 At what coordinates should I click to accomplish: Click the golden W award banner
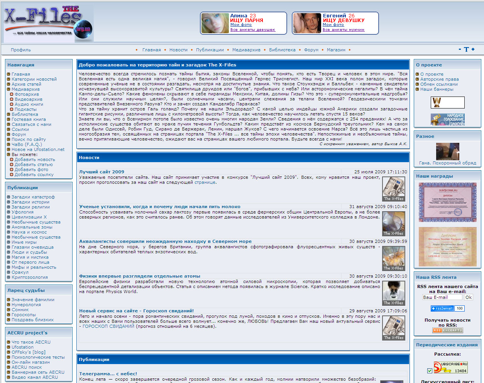tap(447, 102)
